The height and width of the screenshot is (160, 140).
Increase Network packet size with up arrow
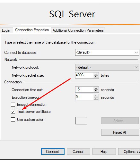pyautogui.click(x=96, y=74)
